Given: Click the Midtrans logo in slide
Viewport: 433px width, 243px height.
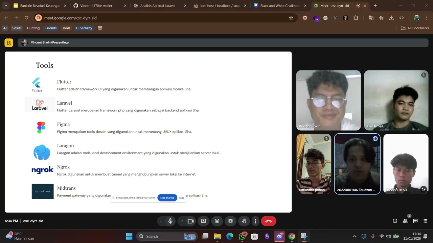Looking at the screenshot, I should tap(43, 191).
